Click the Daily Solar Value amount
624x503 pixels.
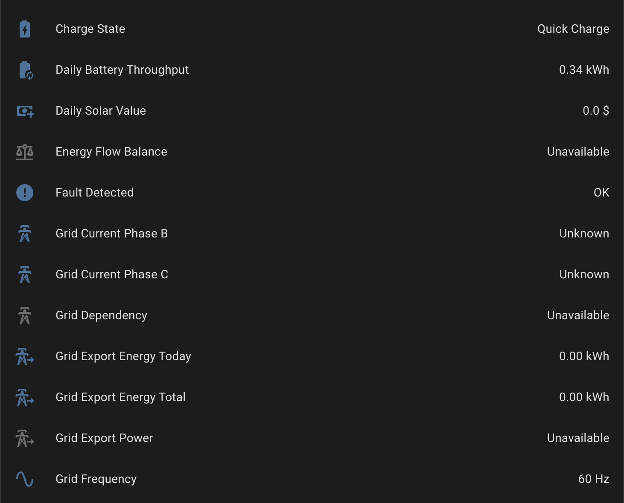[595, 111]
